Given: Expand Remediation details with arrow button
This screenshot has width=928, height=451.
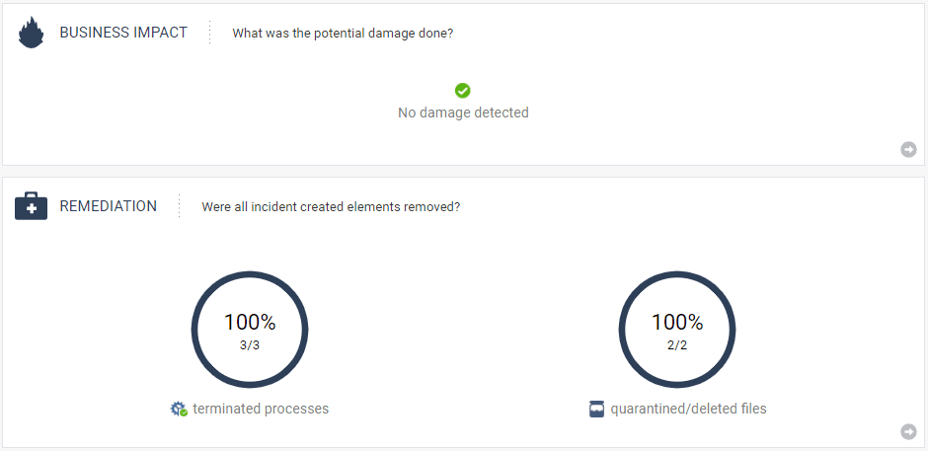Looking at the screenshot, I should click(x=908, y=431).
